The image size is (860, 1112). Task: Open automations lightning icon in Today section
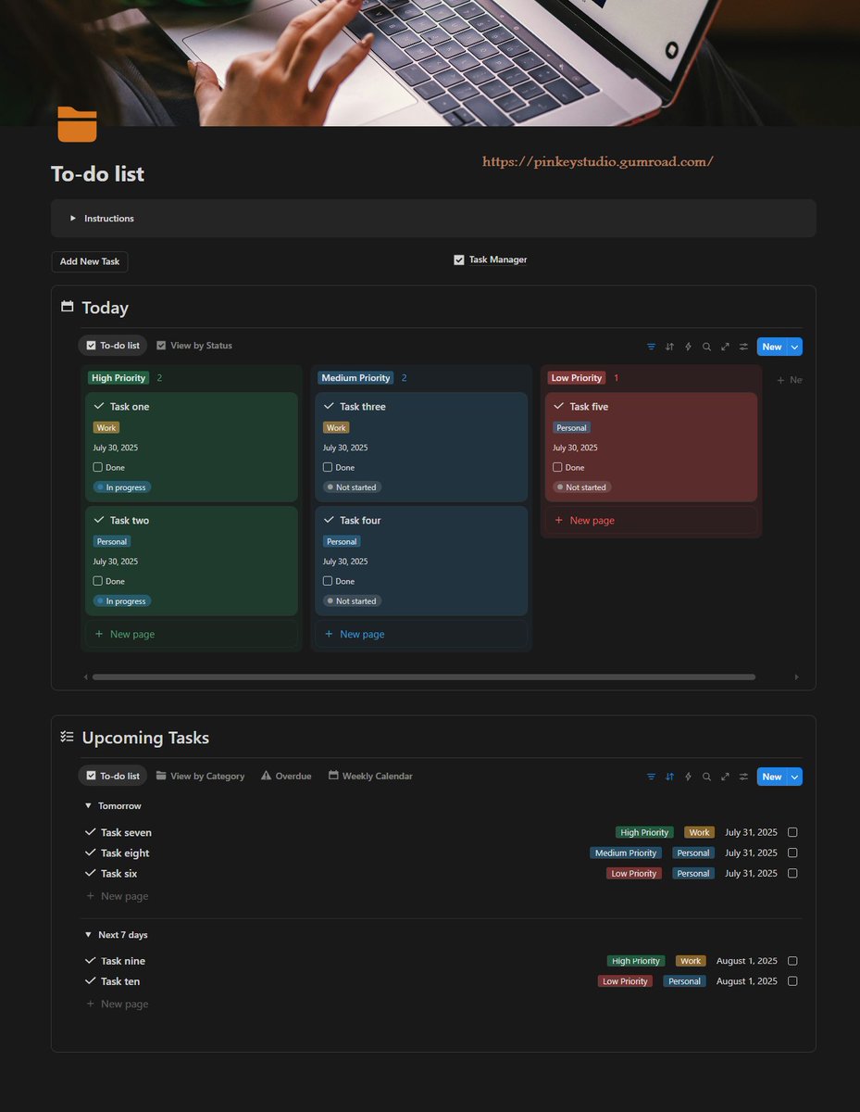pos(688,347)
